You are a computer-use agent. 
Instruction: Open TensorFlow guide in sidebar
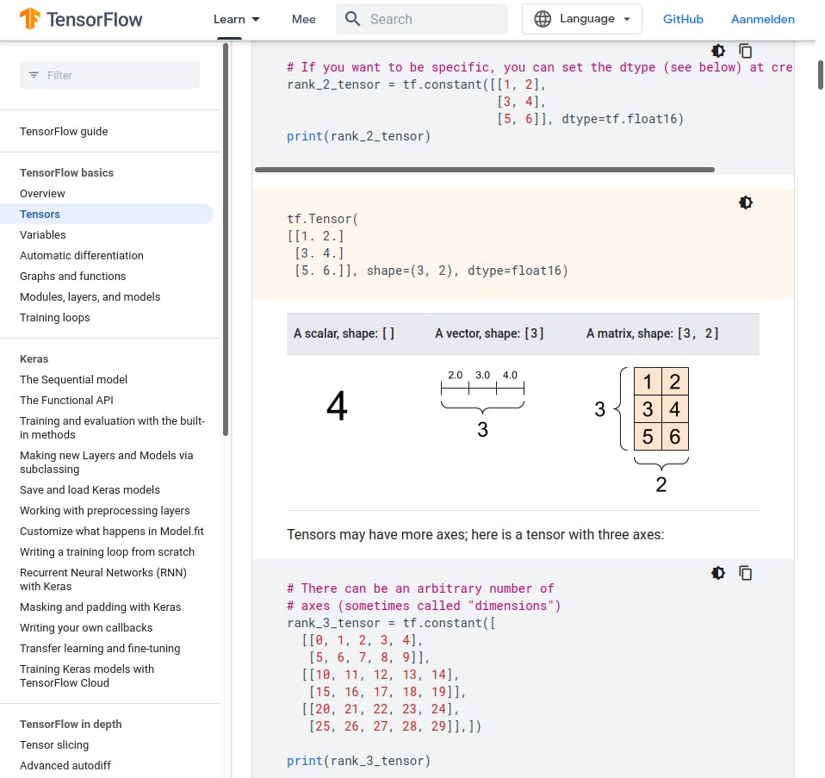(64, 132)
